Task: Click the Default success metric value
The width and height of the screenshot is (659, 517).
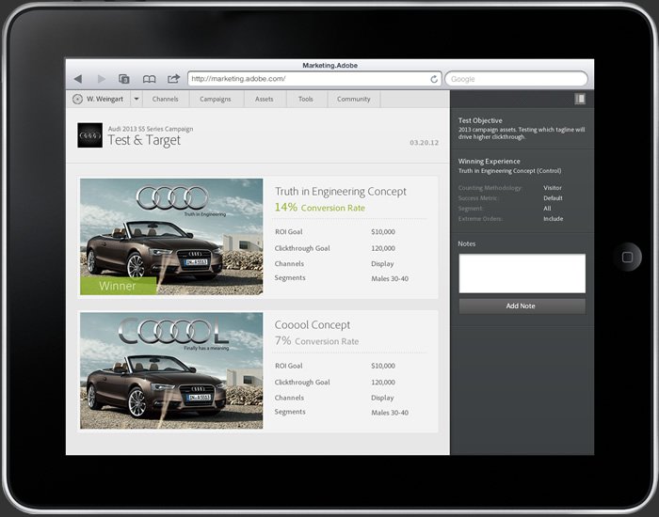Action: point(553,198)
